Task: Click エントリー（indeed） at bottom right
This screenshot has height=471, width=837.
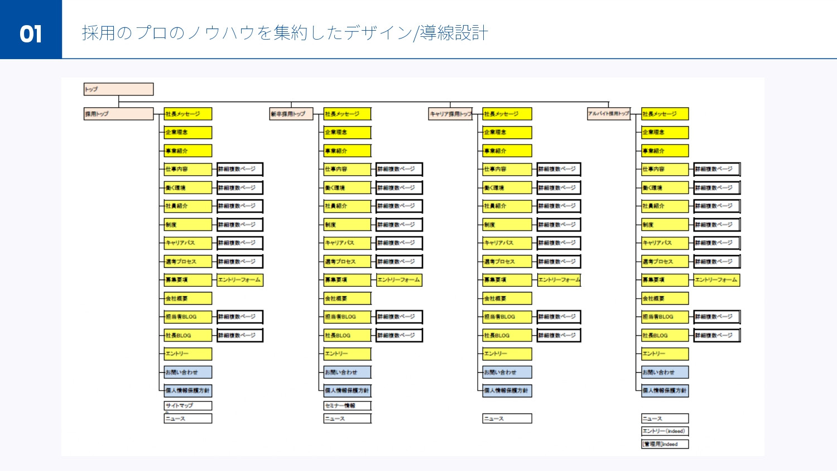Action: (x=665, y=431)
